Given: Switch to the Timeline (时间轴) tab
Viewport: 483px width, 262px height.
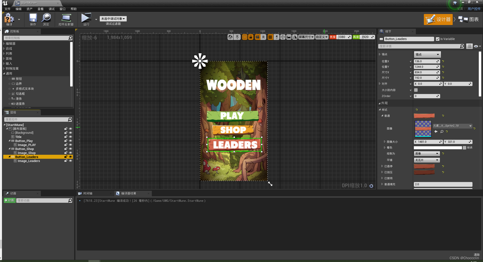Looking at the screenshot, I should click(88, 193).
